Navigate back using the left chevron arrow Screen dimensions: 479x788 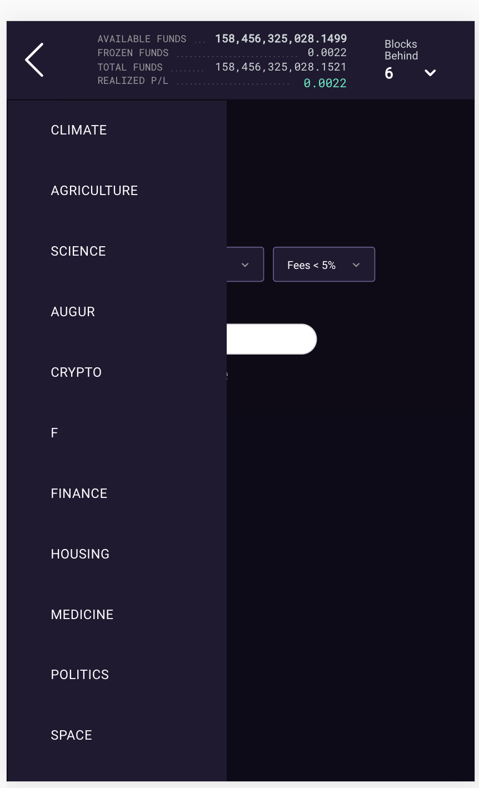point(34,60)
